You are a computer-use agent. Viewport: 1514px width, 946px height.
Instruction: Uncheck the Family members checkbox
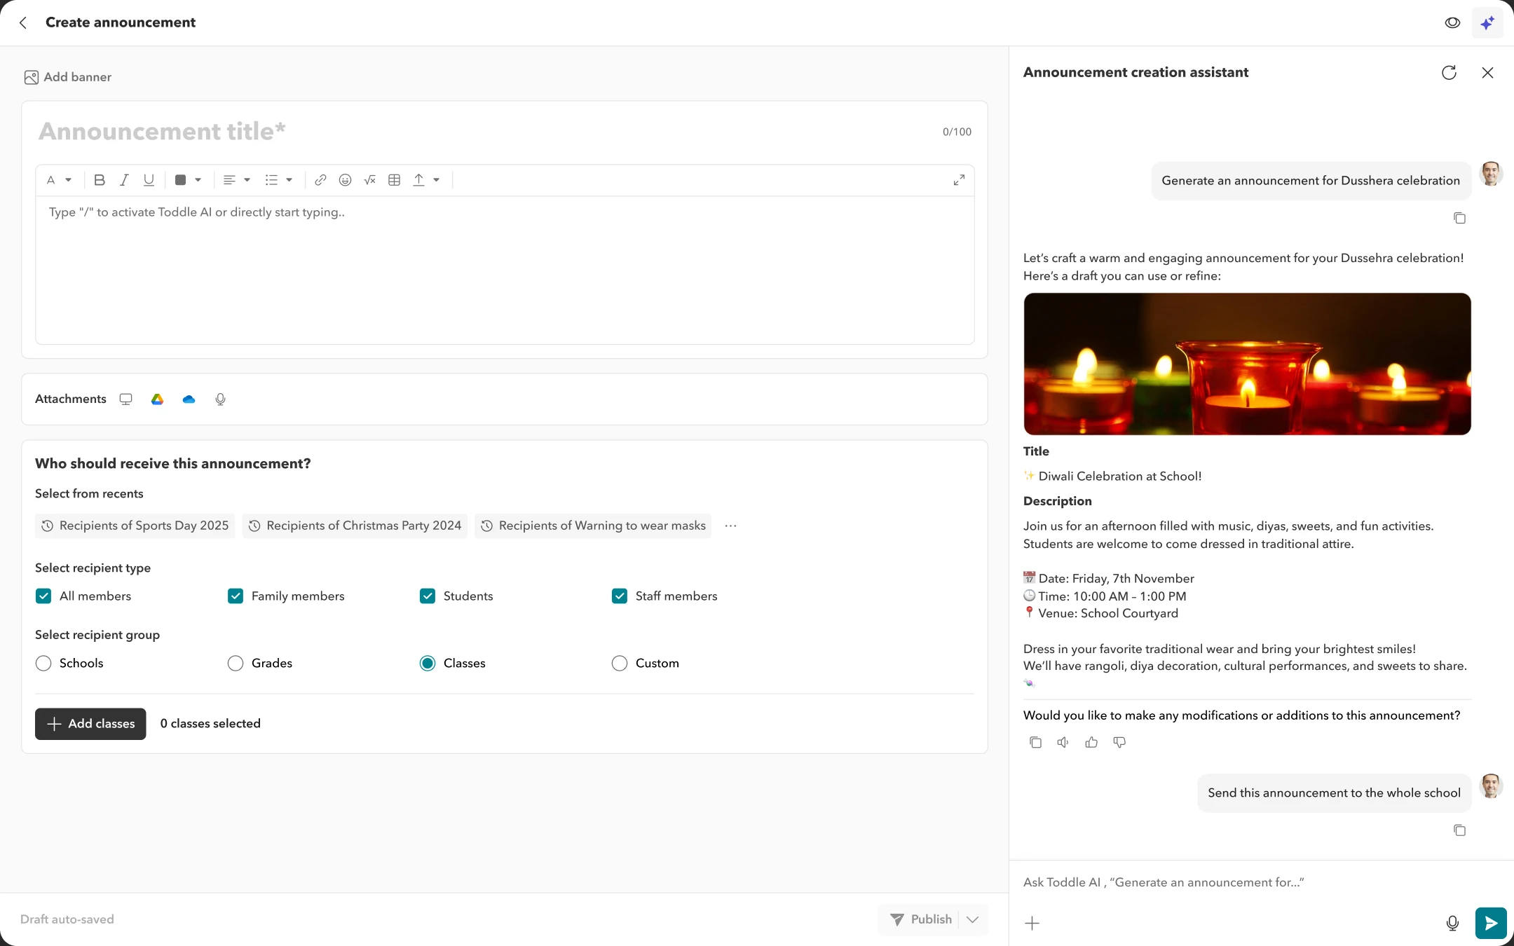coord(236,596)
